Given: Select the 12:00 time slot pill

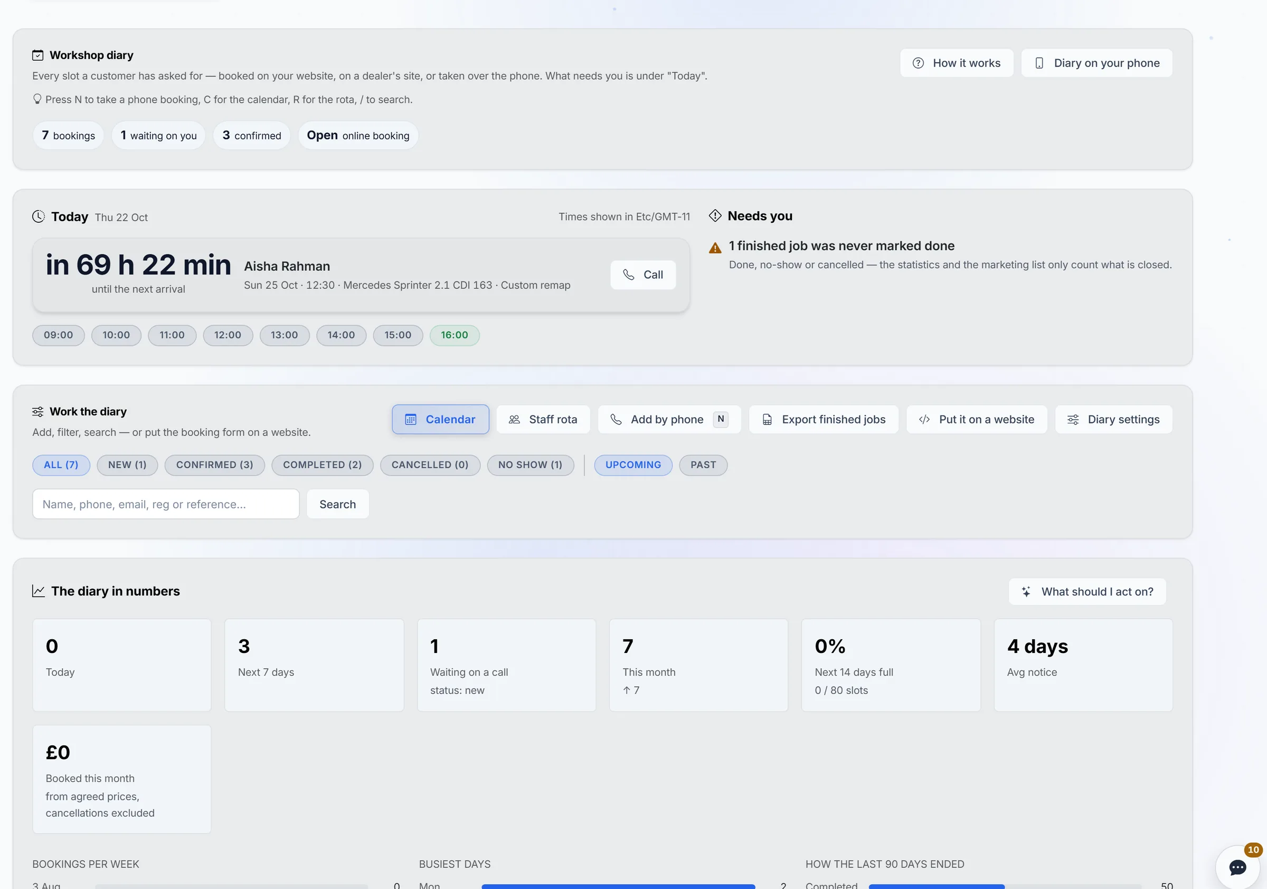Looking at the screenshot, I should click(x=228, y=335).
